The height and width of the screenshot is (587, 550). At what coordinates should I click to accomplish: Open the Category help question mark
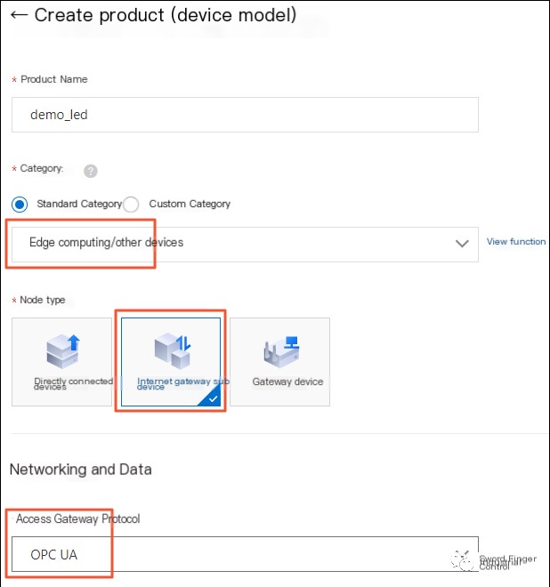90,171
